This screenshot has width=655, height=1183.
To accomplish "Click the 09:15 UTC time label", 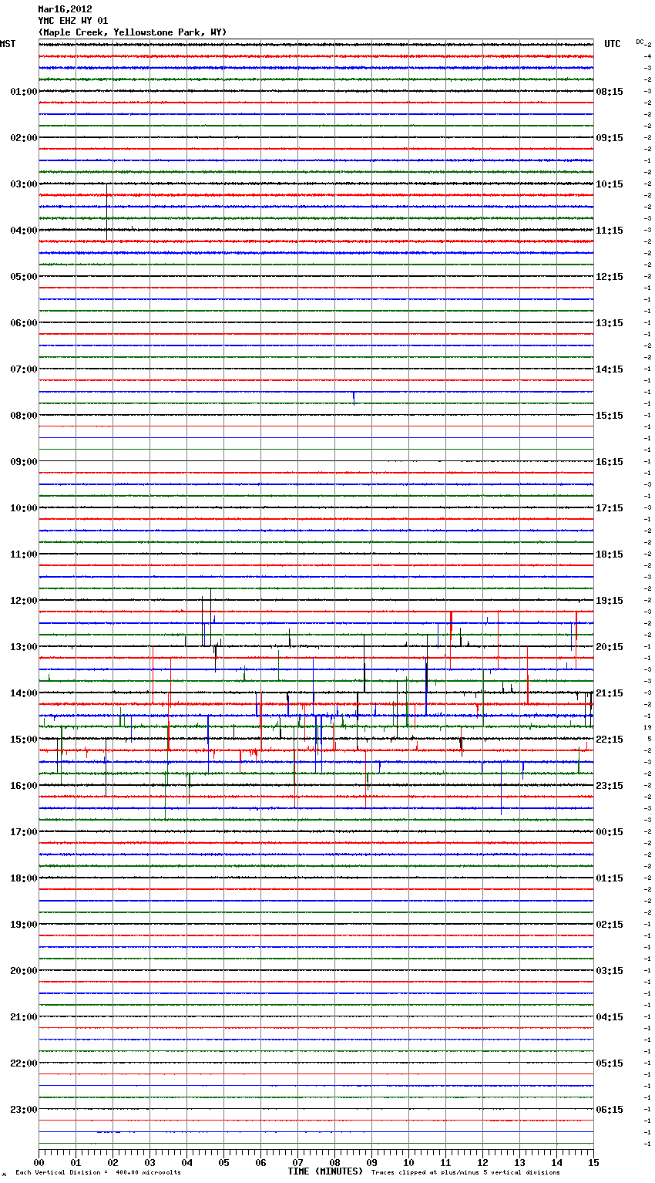I will pos(610,138).
